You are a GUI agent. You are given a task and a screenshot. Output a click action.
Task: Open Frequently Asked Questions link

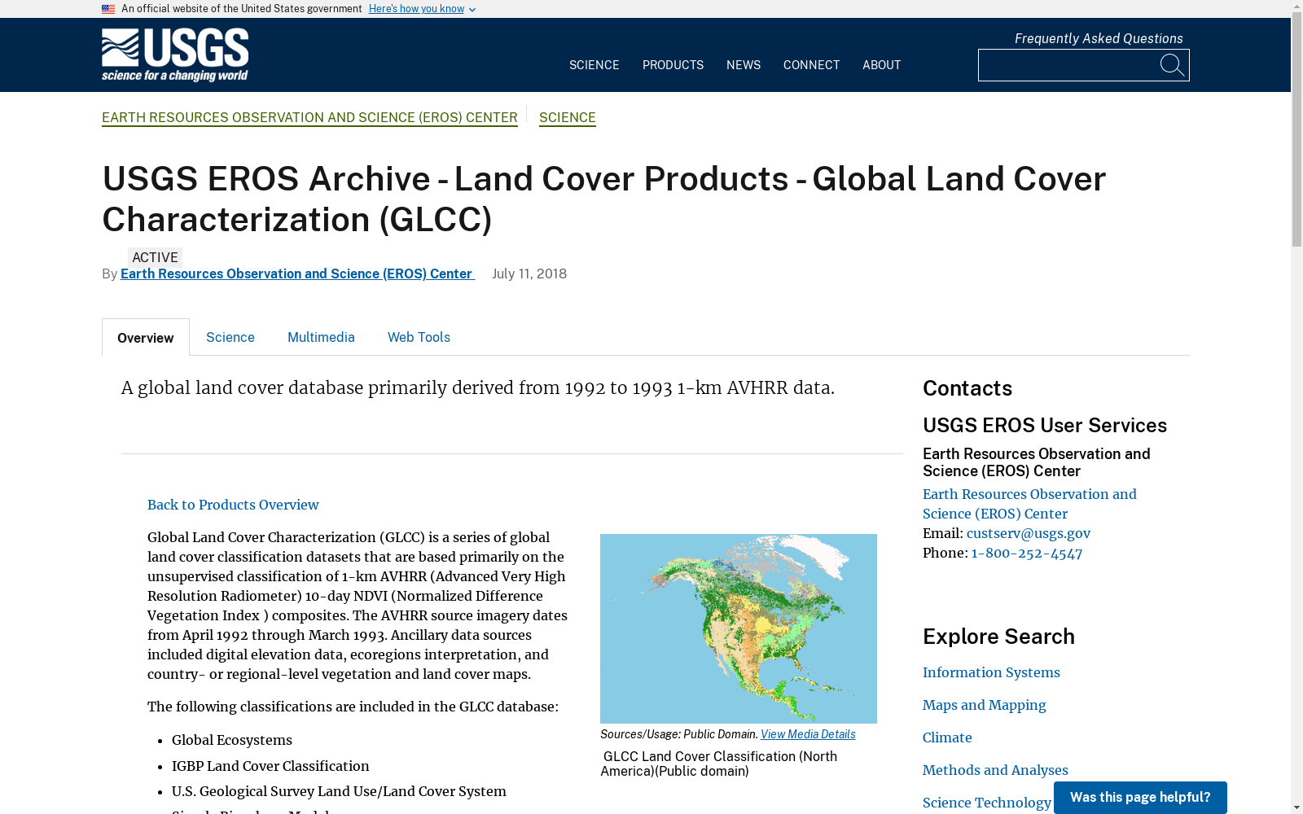1099,38
